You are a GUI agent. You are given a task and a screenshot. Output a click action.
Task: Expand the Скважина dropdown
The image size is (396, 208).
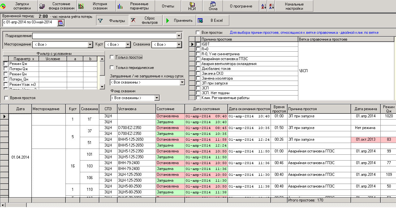click(179, 45)
